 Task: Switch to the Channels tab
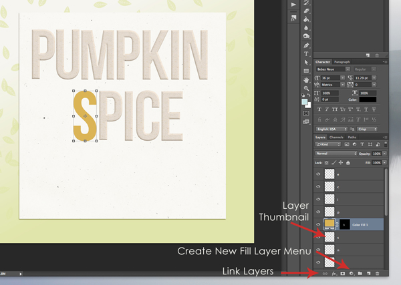pos(336,137)
